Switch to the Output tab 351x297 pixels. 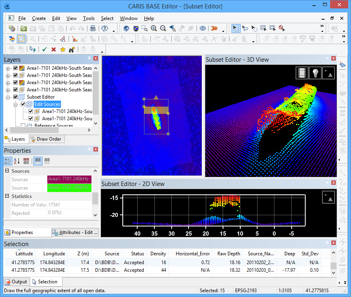(x=16, y=282)
